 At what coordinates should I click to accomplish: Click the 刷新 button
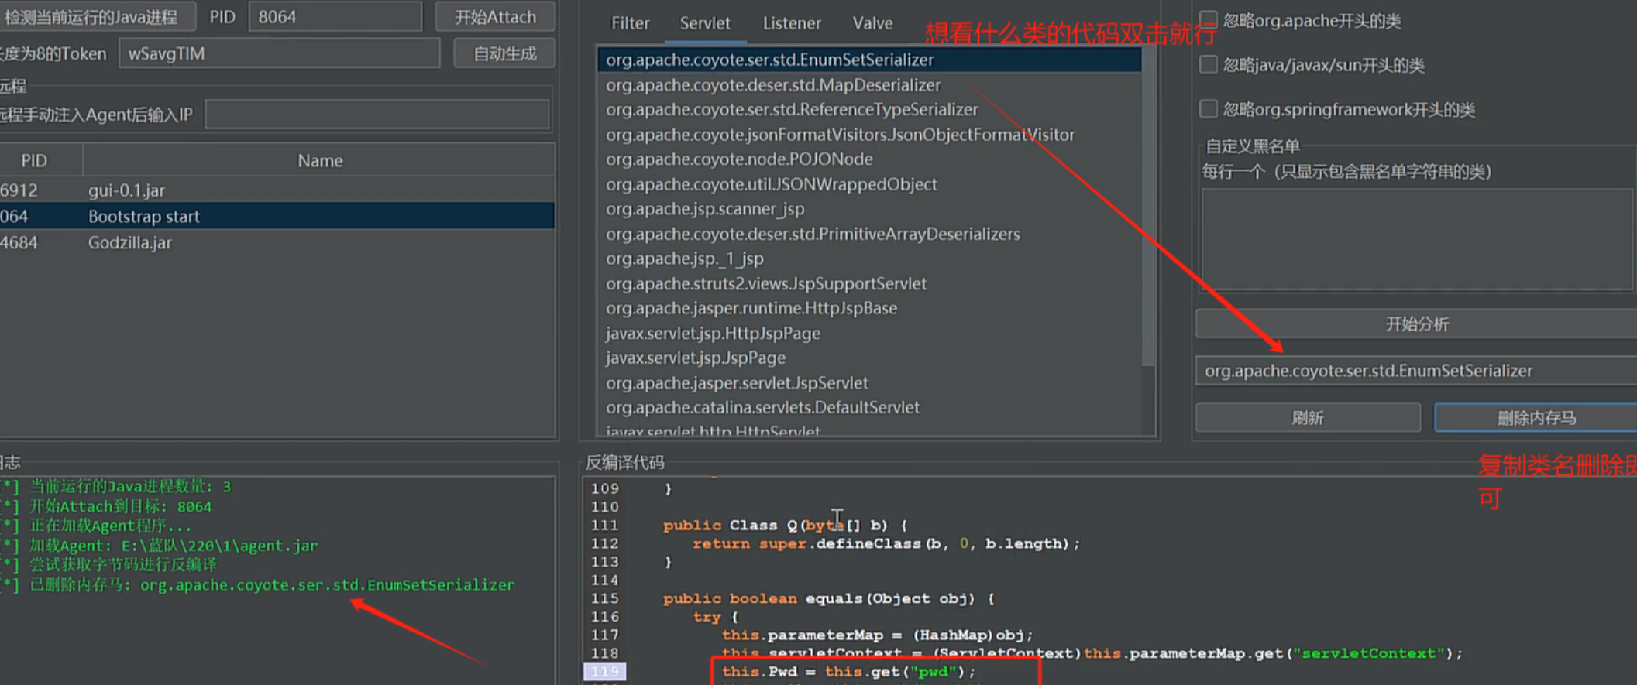tap(1308, 418)
